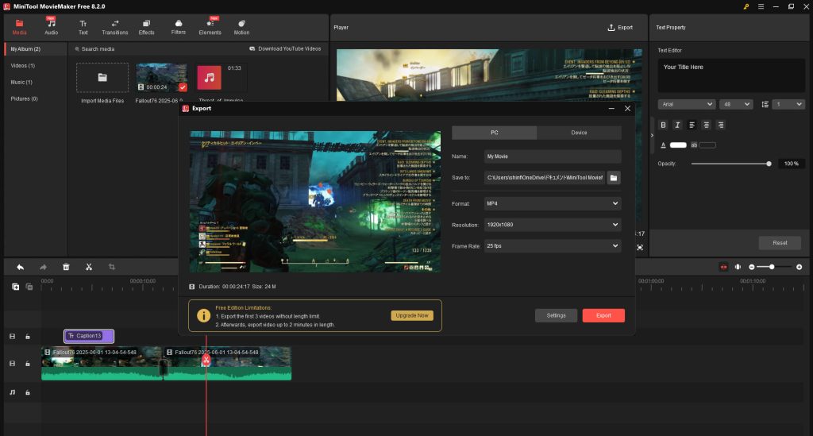Open the Motion tab
This screenshot has width=813, height=436.
pyautogui.click(x=241, y=28)
